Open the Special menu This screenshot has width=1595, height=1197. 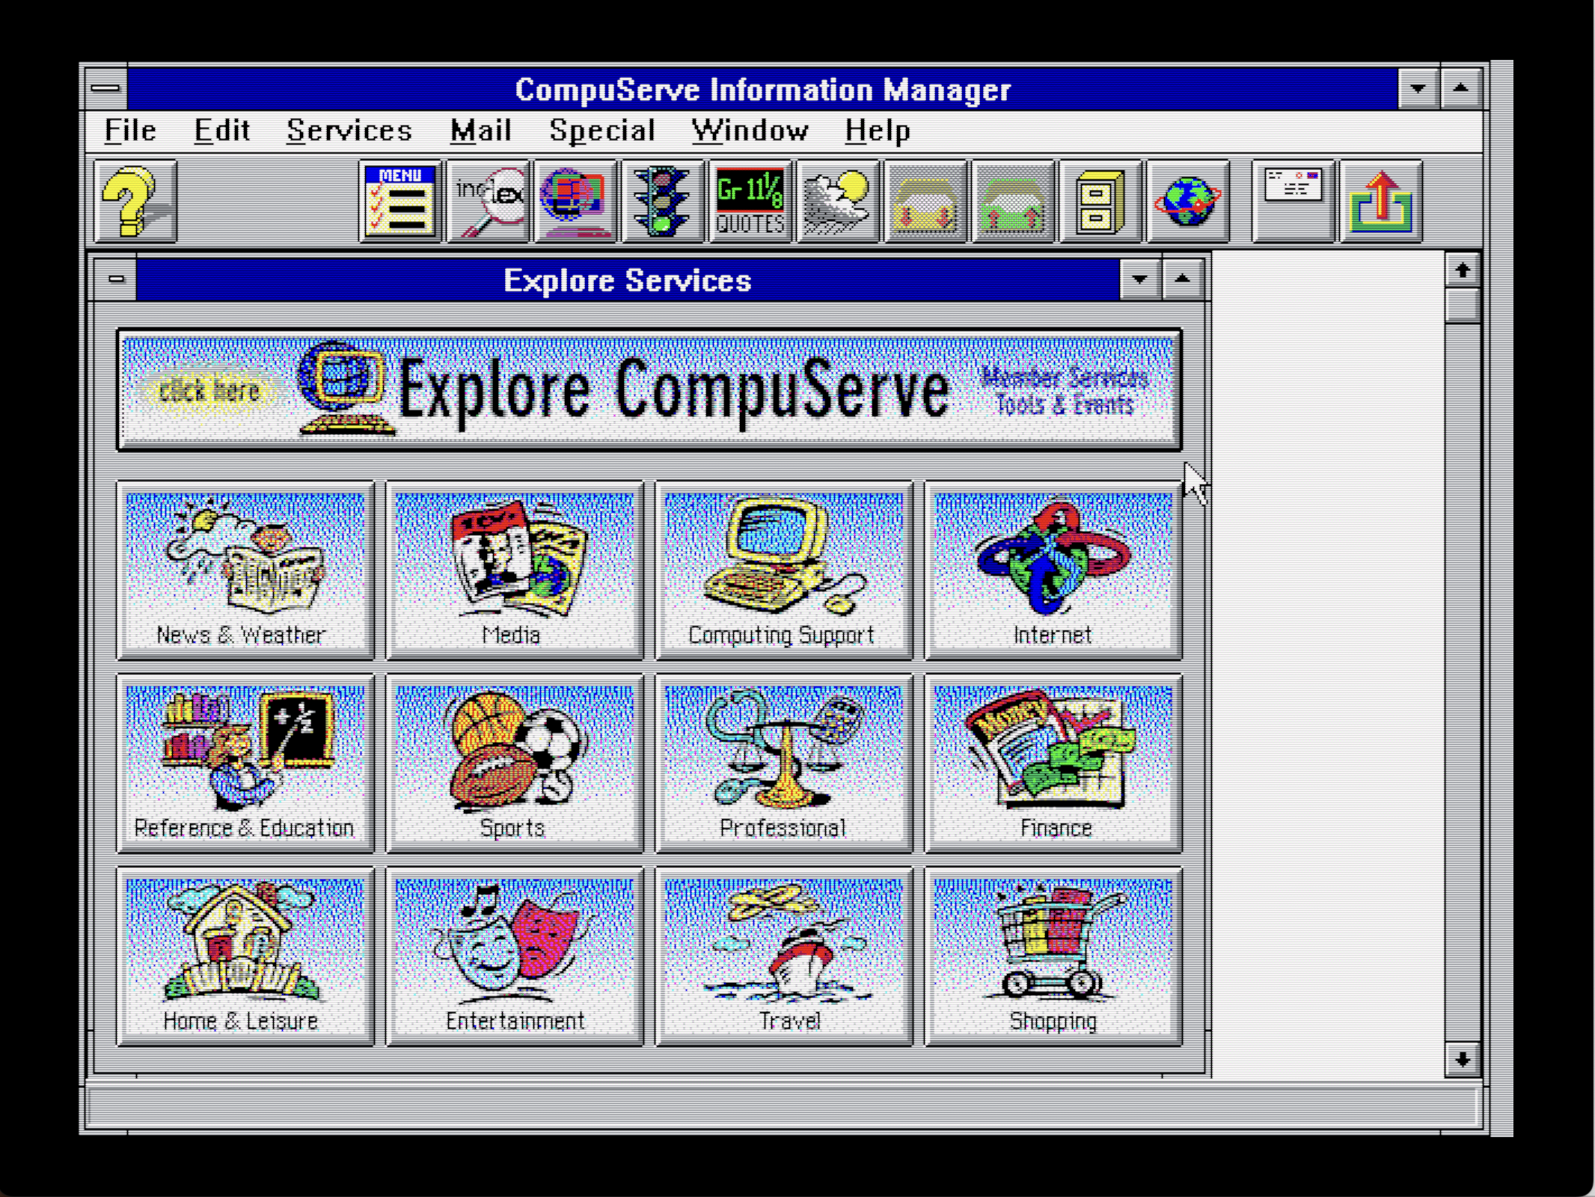tap(602, 131)
